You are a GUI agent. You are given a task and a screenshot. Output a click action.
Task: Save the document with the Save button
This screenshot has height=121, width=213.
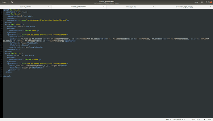click(x=196, y=2)
